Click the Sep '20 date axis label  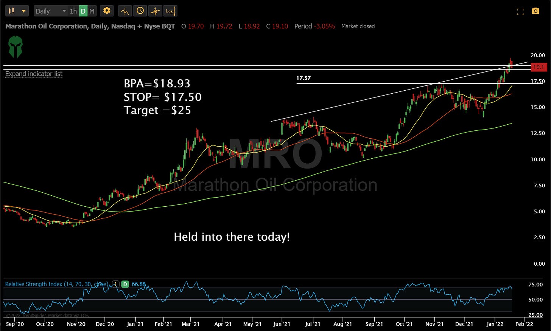[15, 324]
